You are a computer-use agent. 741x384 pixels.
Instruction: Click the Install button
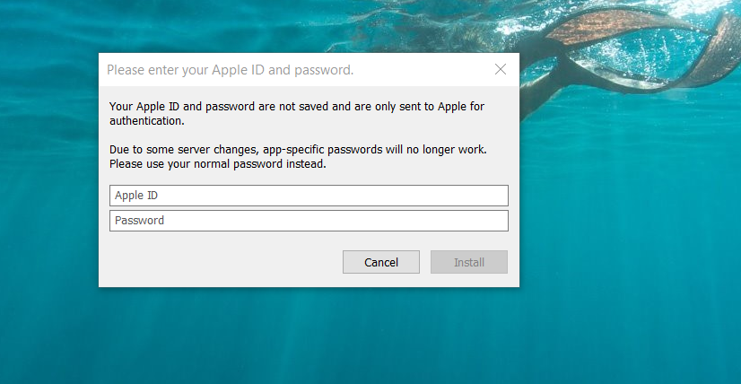point(469,262)
